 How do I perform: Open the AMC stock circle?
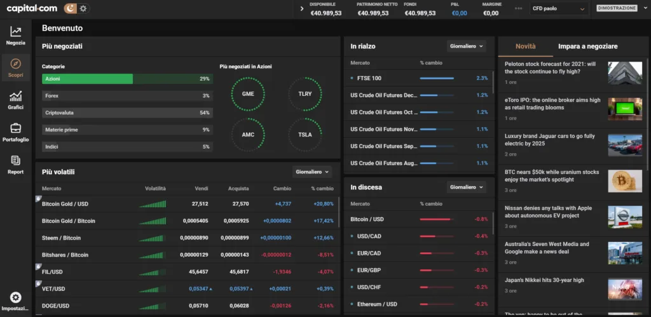[x=248, y=135]
